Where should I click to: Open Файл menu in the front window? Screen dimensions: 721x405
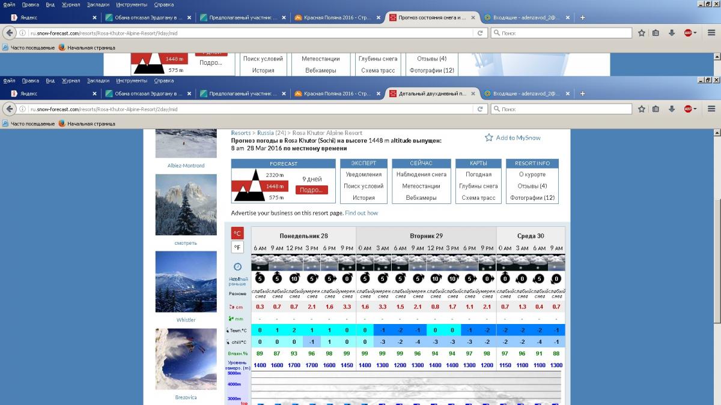click(9, 80)
